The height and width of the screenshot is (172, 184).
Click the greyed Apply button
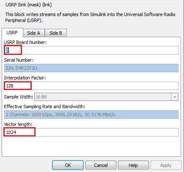point(166,165)
